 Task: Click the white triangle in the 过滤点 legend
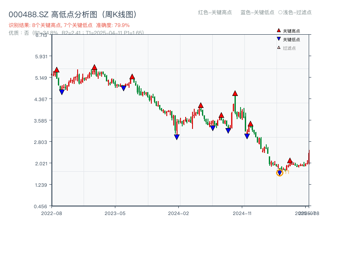click(279, 48)
